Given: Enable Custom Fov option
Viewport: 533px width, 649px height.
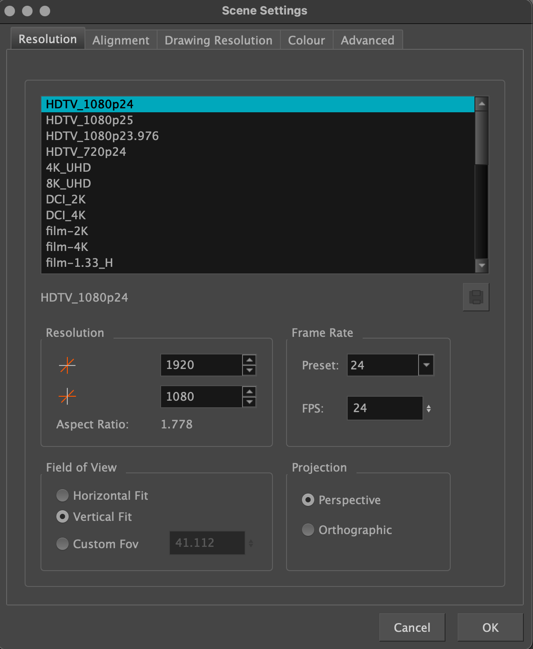Looking at the screenshot, I should pyautogui.click(x=62, y=544).
